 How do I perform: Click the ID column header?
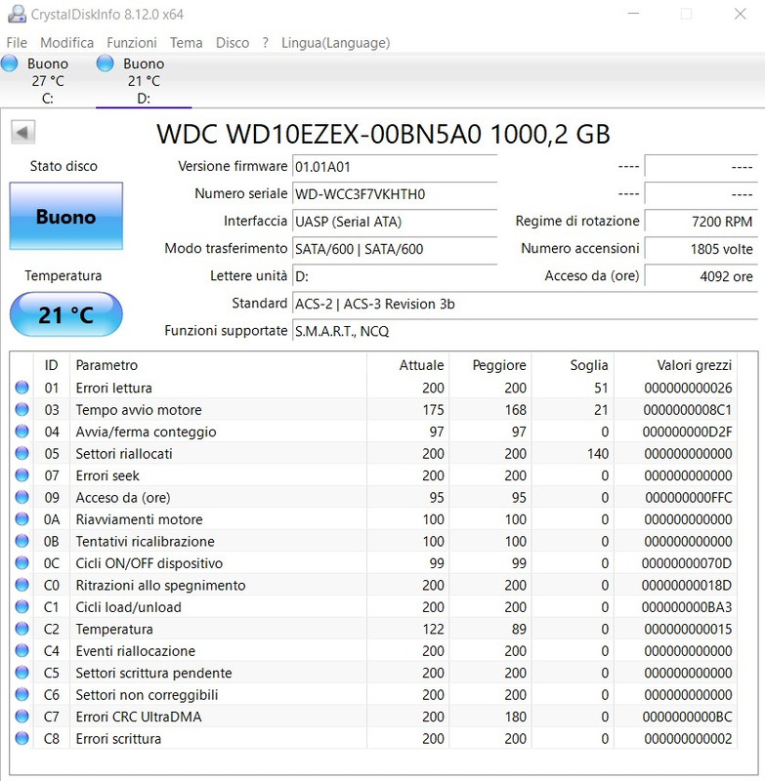(x=52, y=365)
